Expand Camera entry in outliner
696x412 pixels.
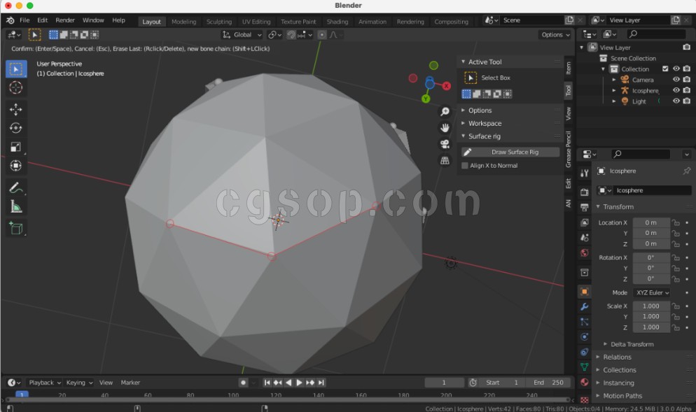(614, 80)
